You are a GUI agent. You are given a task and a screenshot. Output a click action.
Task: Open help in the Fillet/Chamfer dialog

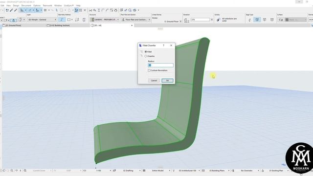164,45
